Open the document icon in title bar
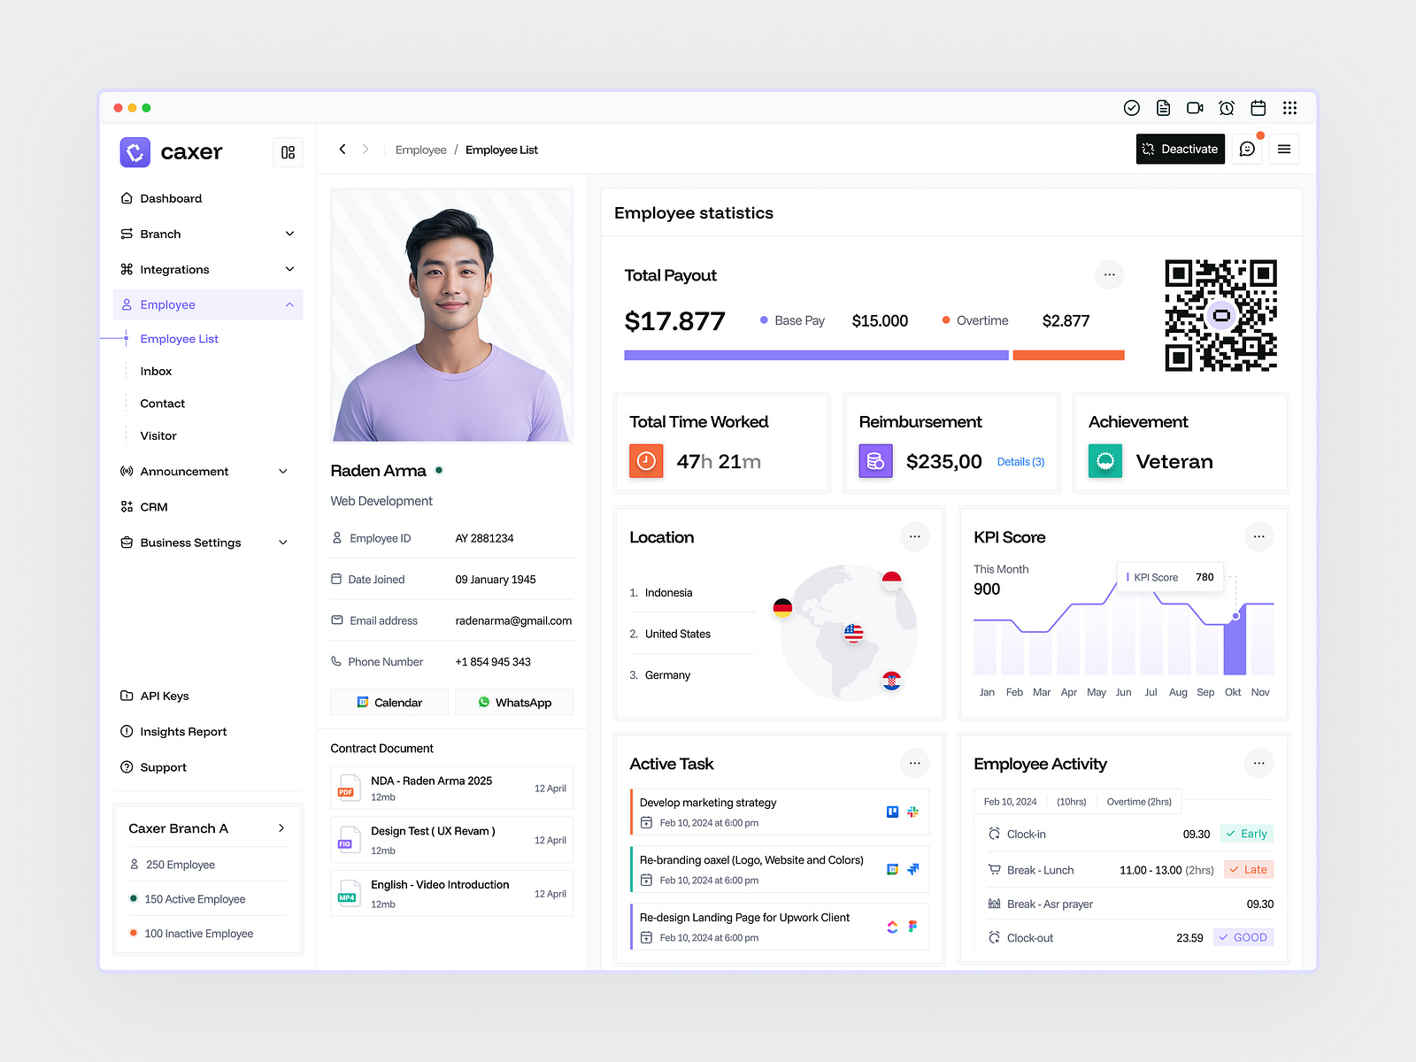The width and height of the screenshot is (1416, 1062). [x=1163, y=108]
